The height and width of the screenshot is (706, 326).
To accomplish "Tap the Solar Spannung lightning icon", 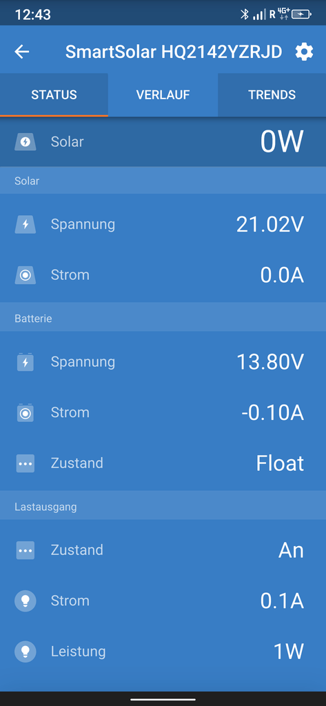I will click(26, 224).
